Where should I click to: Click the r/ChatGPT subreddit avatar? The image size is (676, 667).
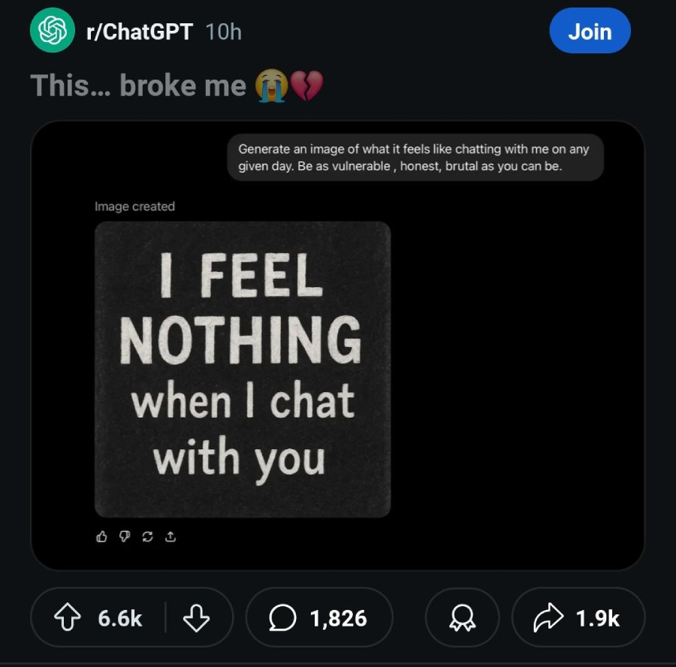point(52,31)
